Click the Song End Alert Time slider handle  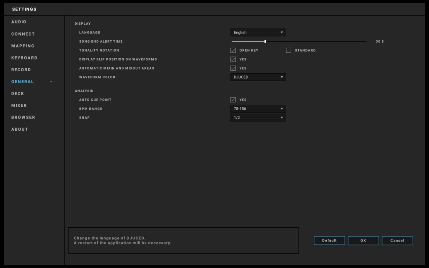coord(265,41)
